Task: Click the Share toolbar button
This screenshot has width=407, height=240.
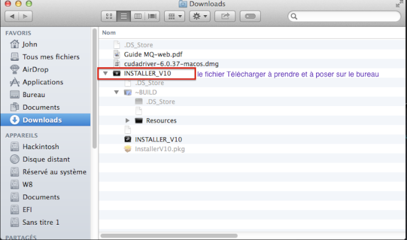Action: click(225, 17)
